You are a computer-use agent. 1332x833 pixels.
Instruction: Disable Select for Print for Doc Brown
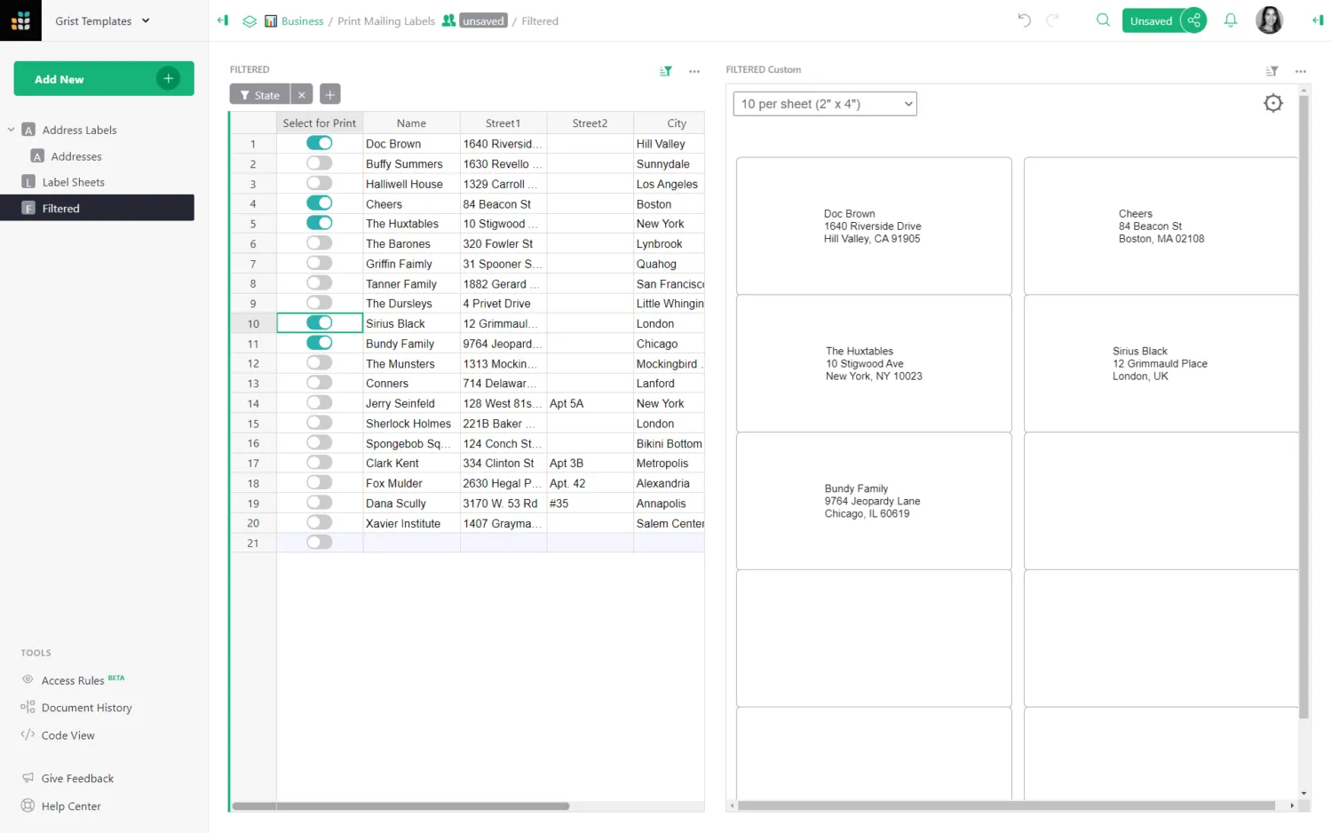point(319,143)
